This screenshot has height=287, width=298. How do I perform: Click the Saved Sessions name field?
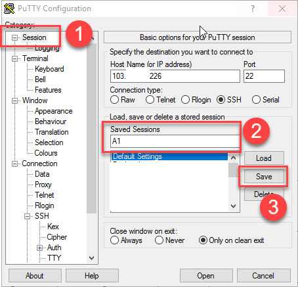click(x=175, y=141)
